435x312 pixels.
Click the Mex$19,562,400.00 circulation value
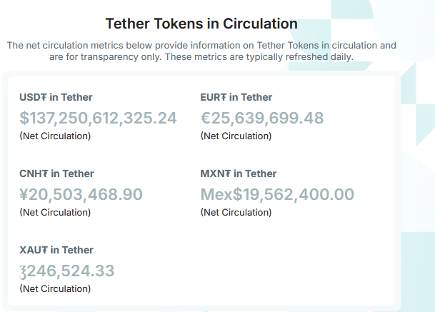coord(277,194)
